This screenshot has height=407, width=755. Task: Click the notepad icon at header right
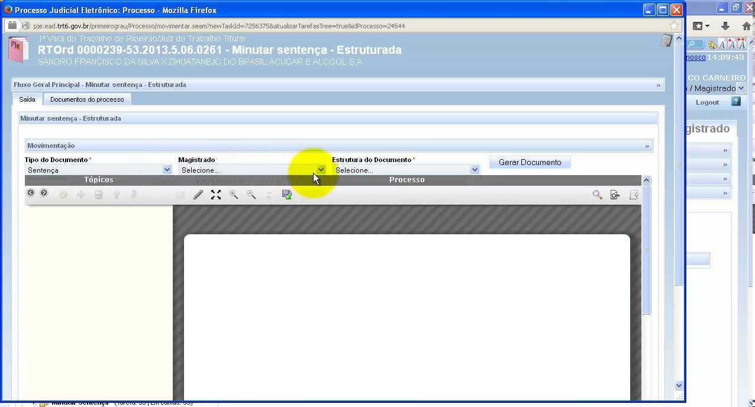coord(667,40)
